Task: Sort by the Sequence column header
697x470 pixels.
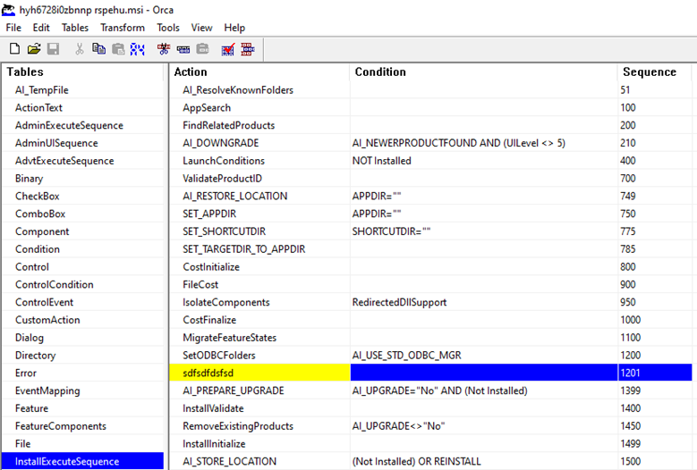Action: 655,71
